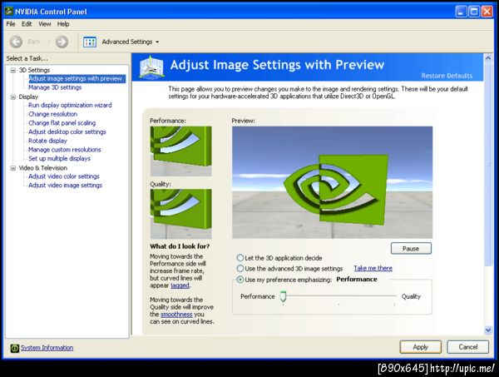499x377 pixels.
Task: Click the Performance sample thumbnail
Action: coord(180,151)
